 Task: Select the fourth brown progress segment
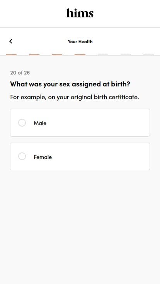pyautogui.click(x=80, y=55)
